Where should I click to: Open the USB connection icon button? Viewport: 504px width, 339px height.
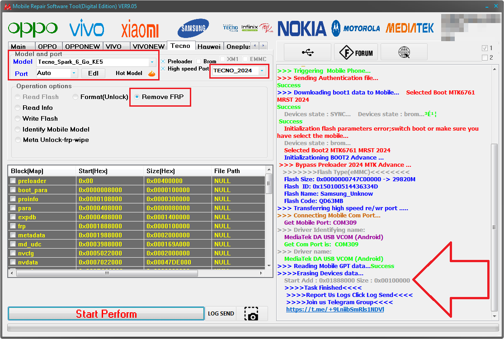[x=308, y=52]
